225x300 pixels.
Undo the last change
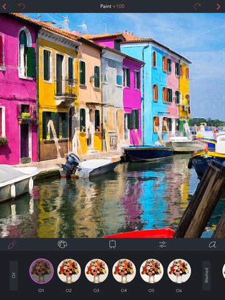21,6
